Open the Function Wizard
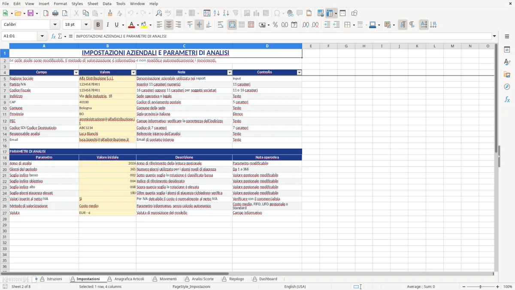The image size is (515, 290). pyautogui.click(x=54, y=36)
